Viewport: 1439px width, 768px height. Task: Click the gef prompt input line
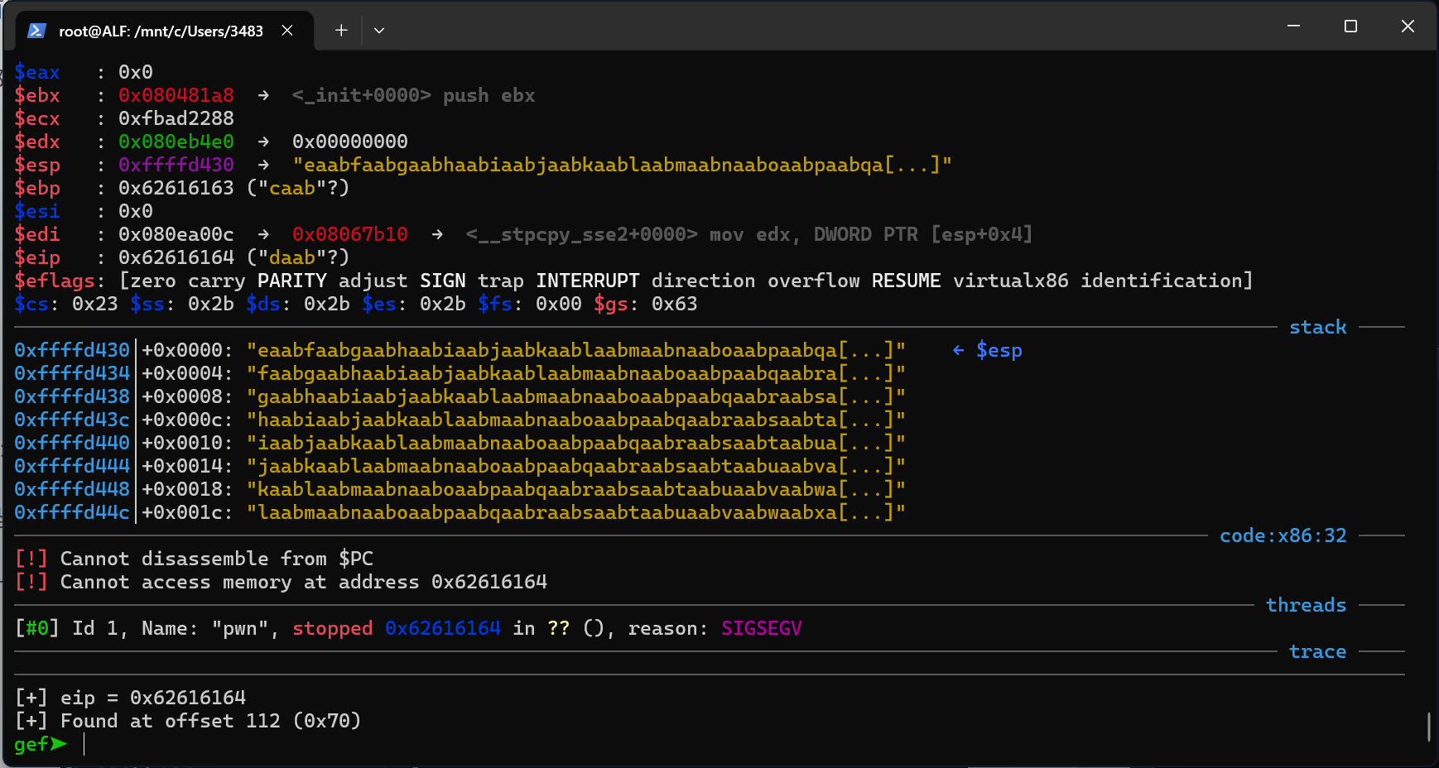[x=712, y=745]
